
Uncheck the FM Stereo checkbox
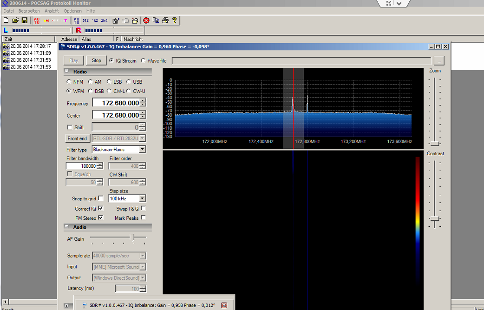click(101, 218)
